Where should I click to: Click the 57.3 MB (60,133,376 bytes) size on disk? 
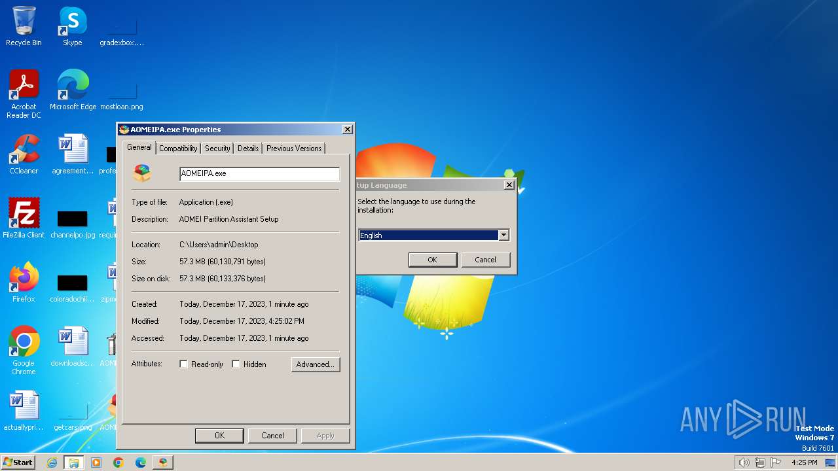[223, 279]
